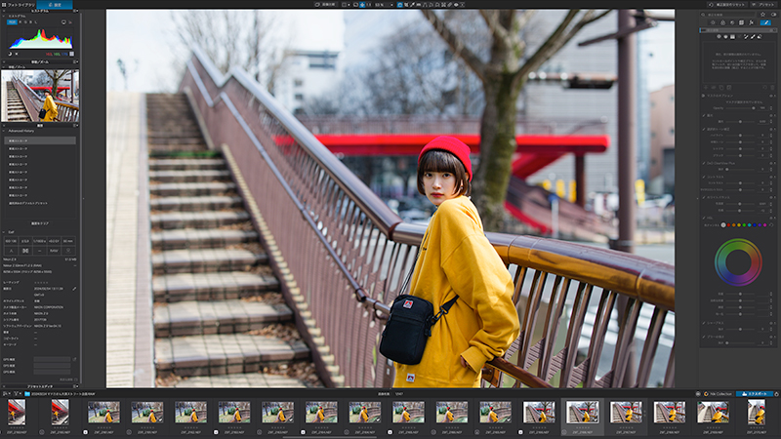Switch to the PhotoLibrary tab
This screenshot has height=439, width=781.
[18, 5]
